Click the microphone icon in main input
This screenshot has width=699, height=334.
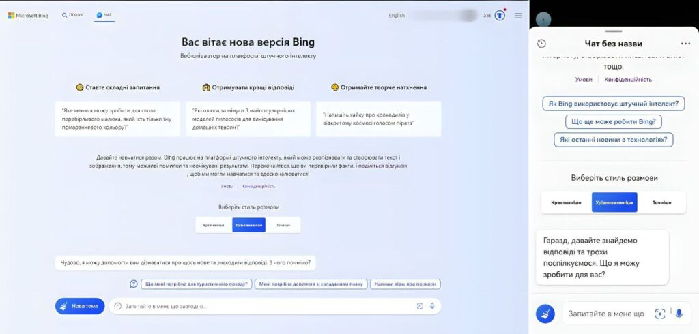tap(432, 306)
